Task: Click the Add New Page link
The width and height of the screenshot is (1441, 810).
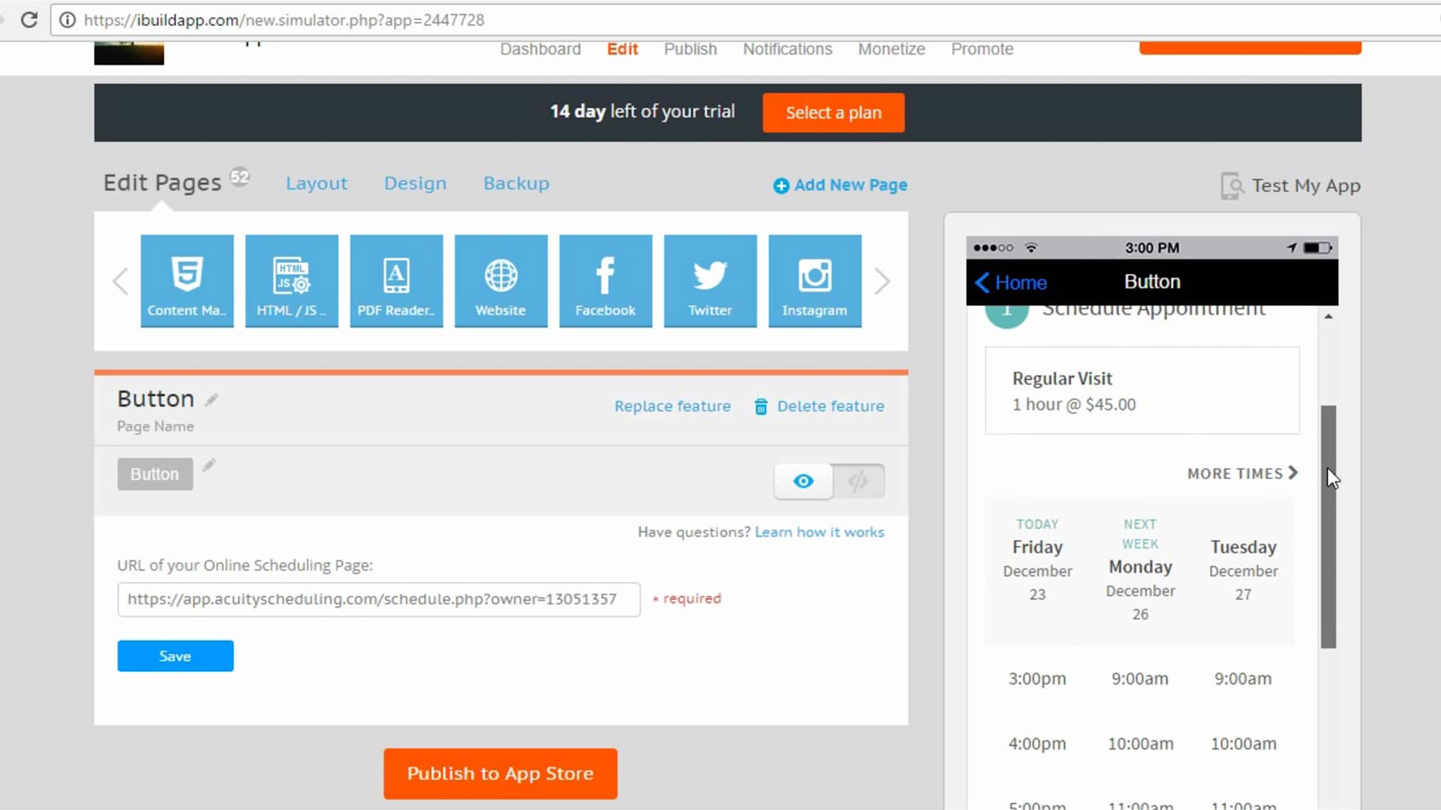Action: tap(850, 185)
